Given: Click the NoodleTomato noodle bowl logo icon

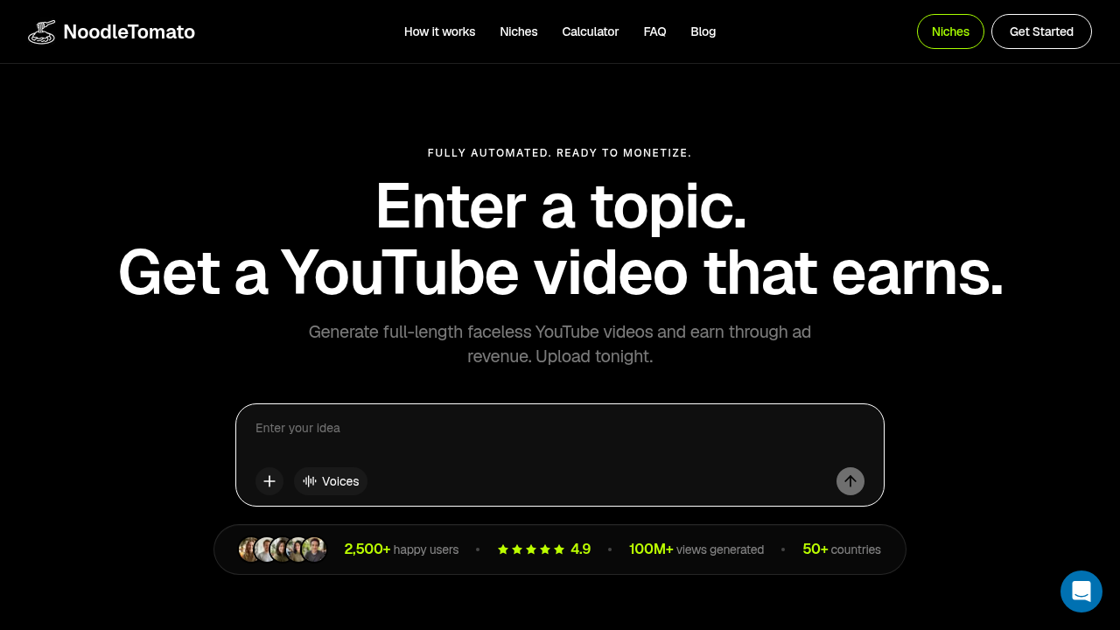Looking at the screenshot, I should coord(42,32).
